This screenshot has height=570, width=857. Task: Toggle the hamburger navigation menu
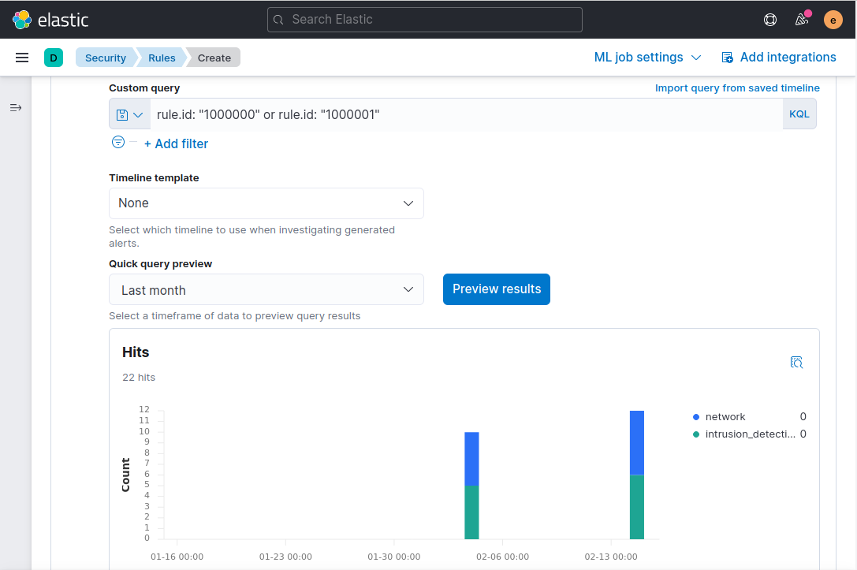22,58
